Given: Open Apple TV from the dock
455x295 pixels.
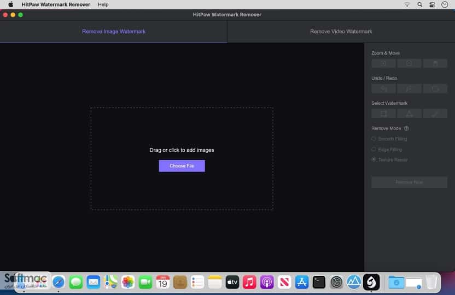Looking at the screenshot, I should (x=232, y=282).
